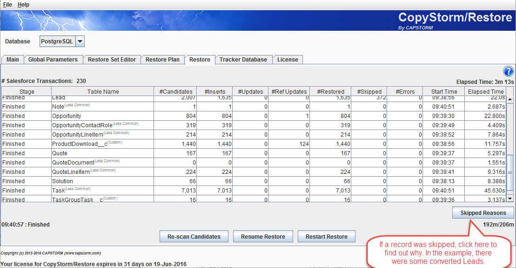Click the 124 Ref Updates cell
The height and width of the screenshot is (268, 516).
[x=289, y=144]
